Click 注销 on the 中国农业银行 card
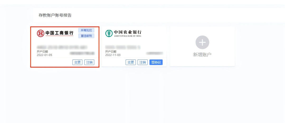The width and height of the screenshot is (285, 123). pos(142,62)
